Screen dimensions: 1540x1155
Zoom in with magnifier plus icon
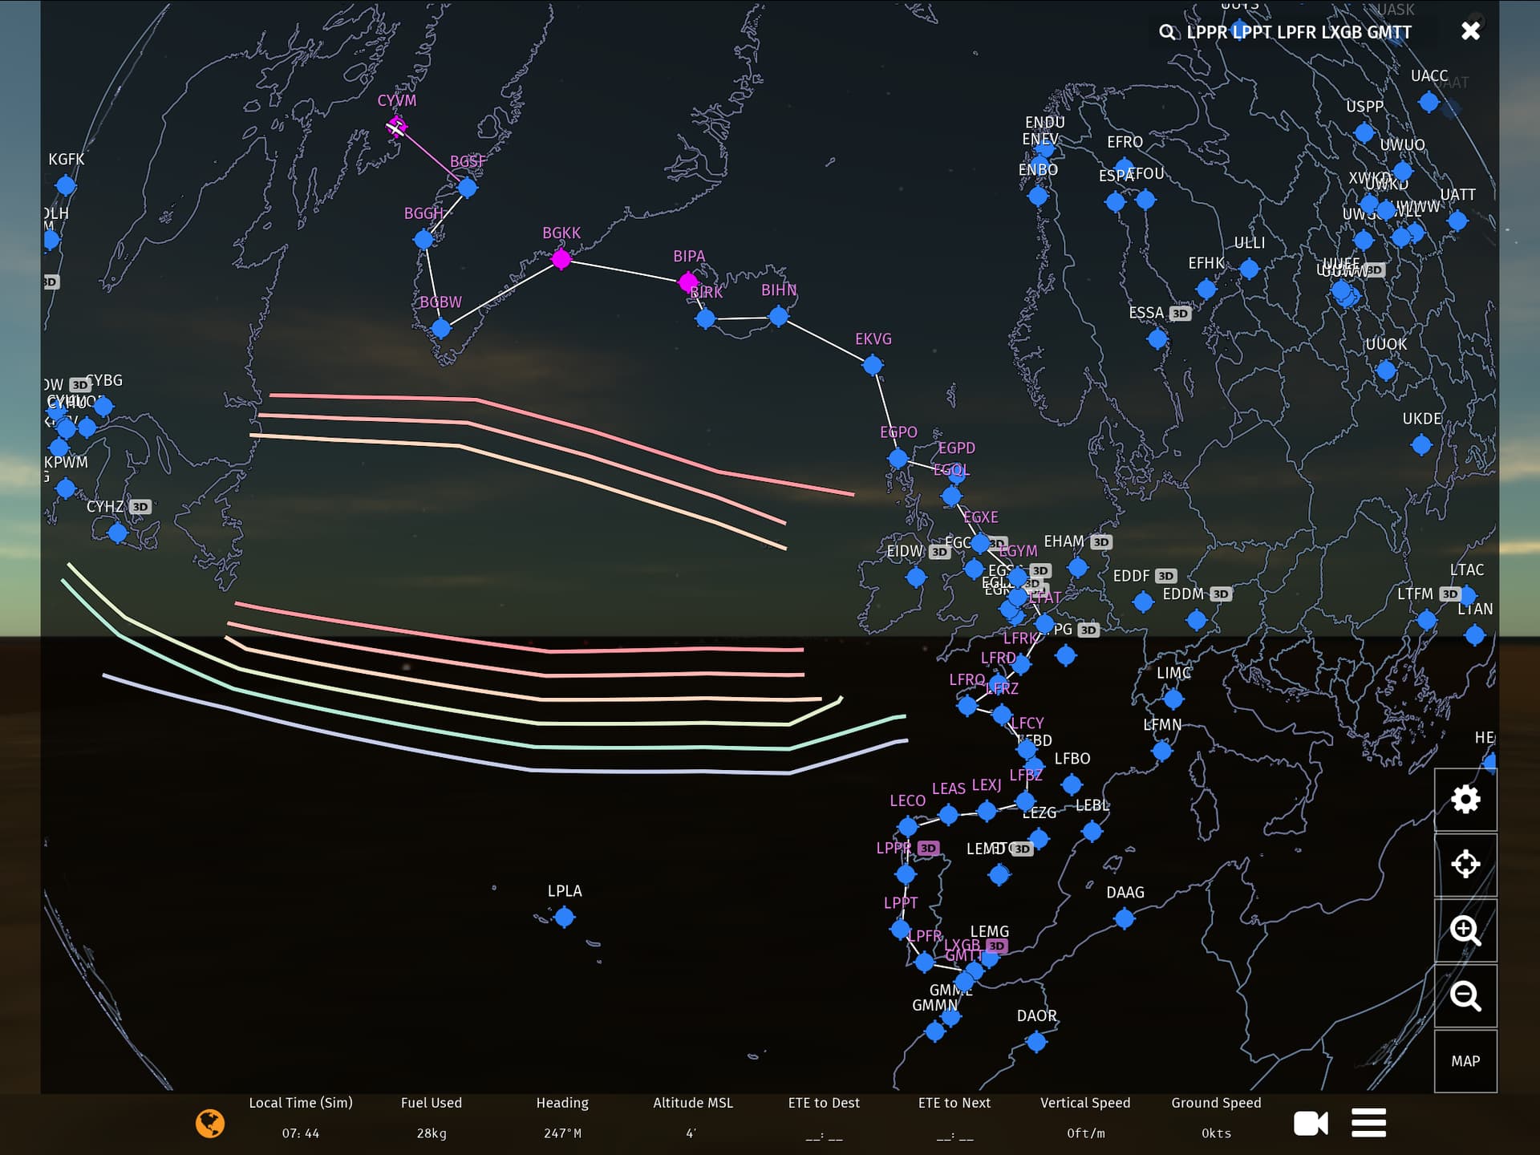pos(1465,930)
